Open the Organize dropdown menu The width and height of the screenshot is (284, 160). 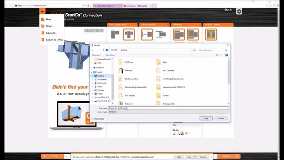point(97,55)
